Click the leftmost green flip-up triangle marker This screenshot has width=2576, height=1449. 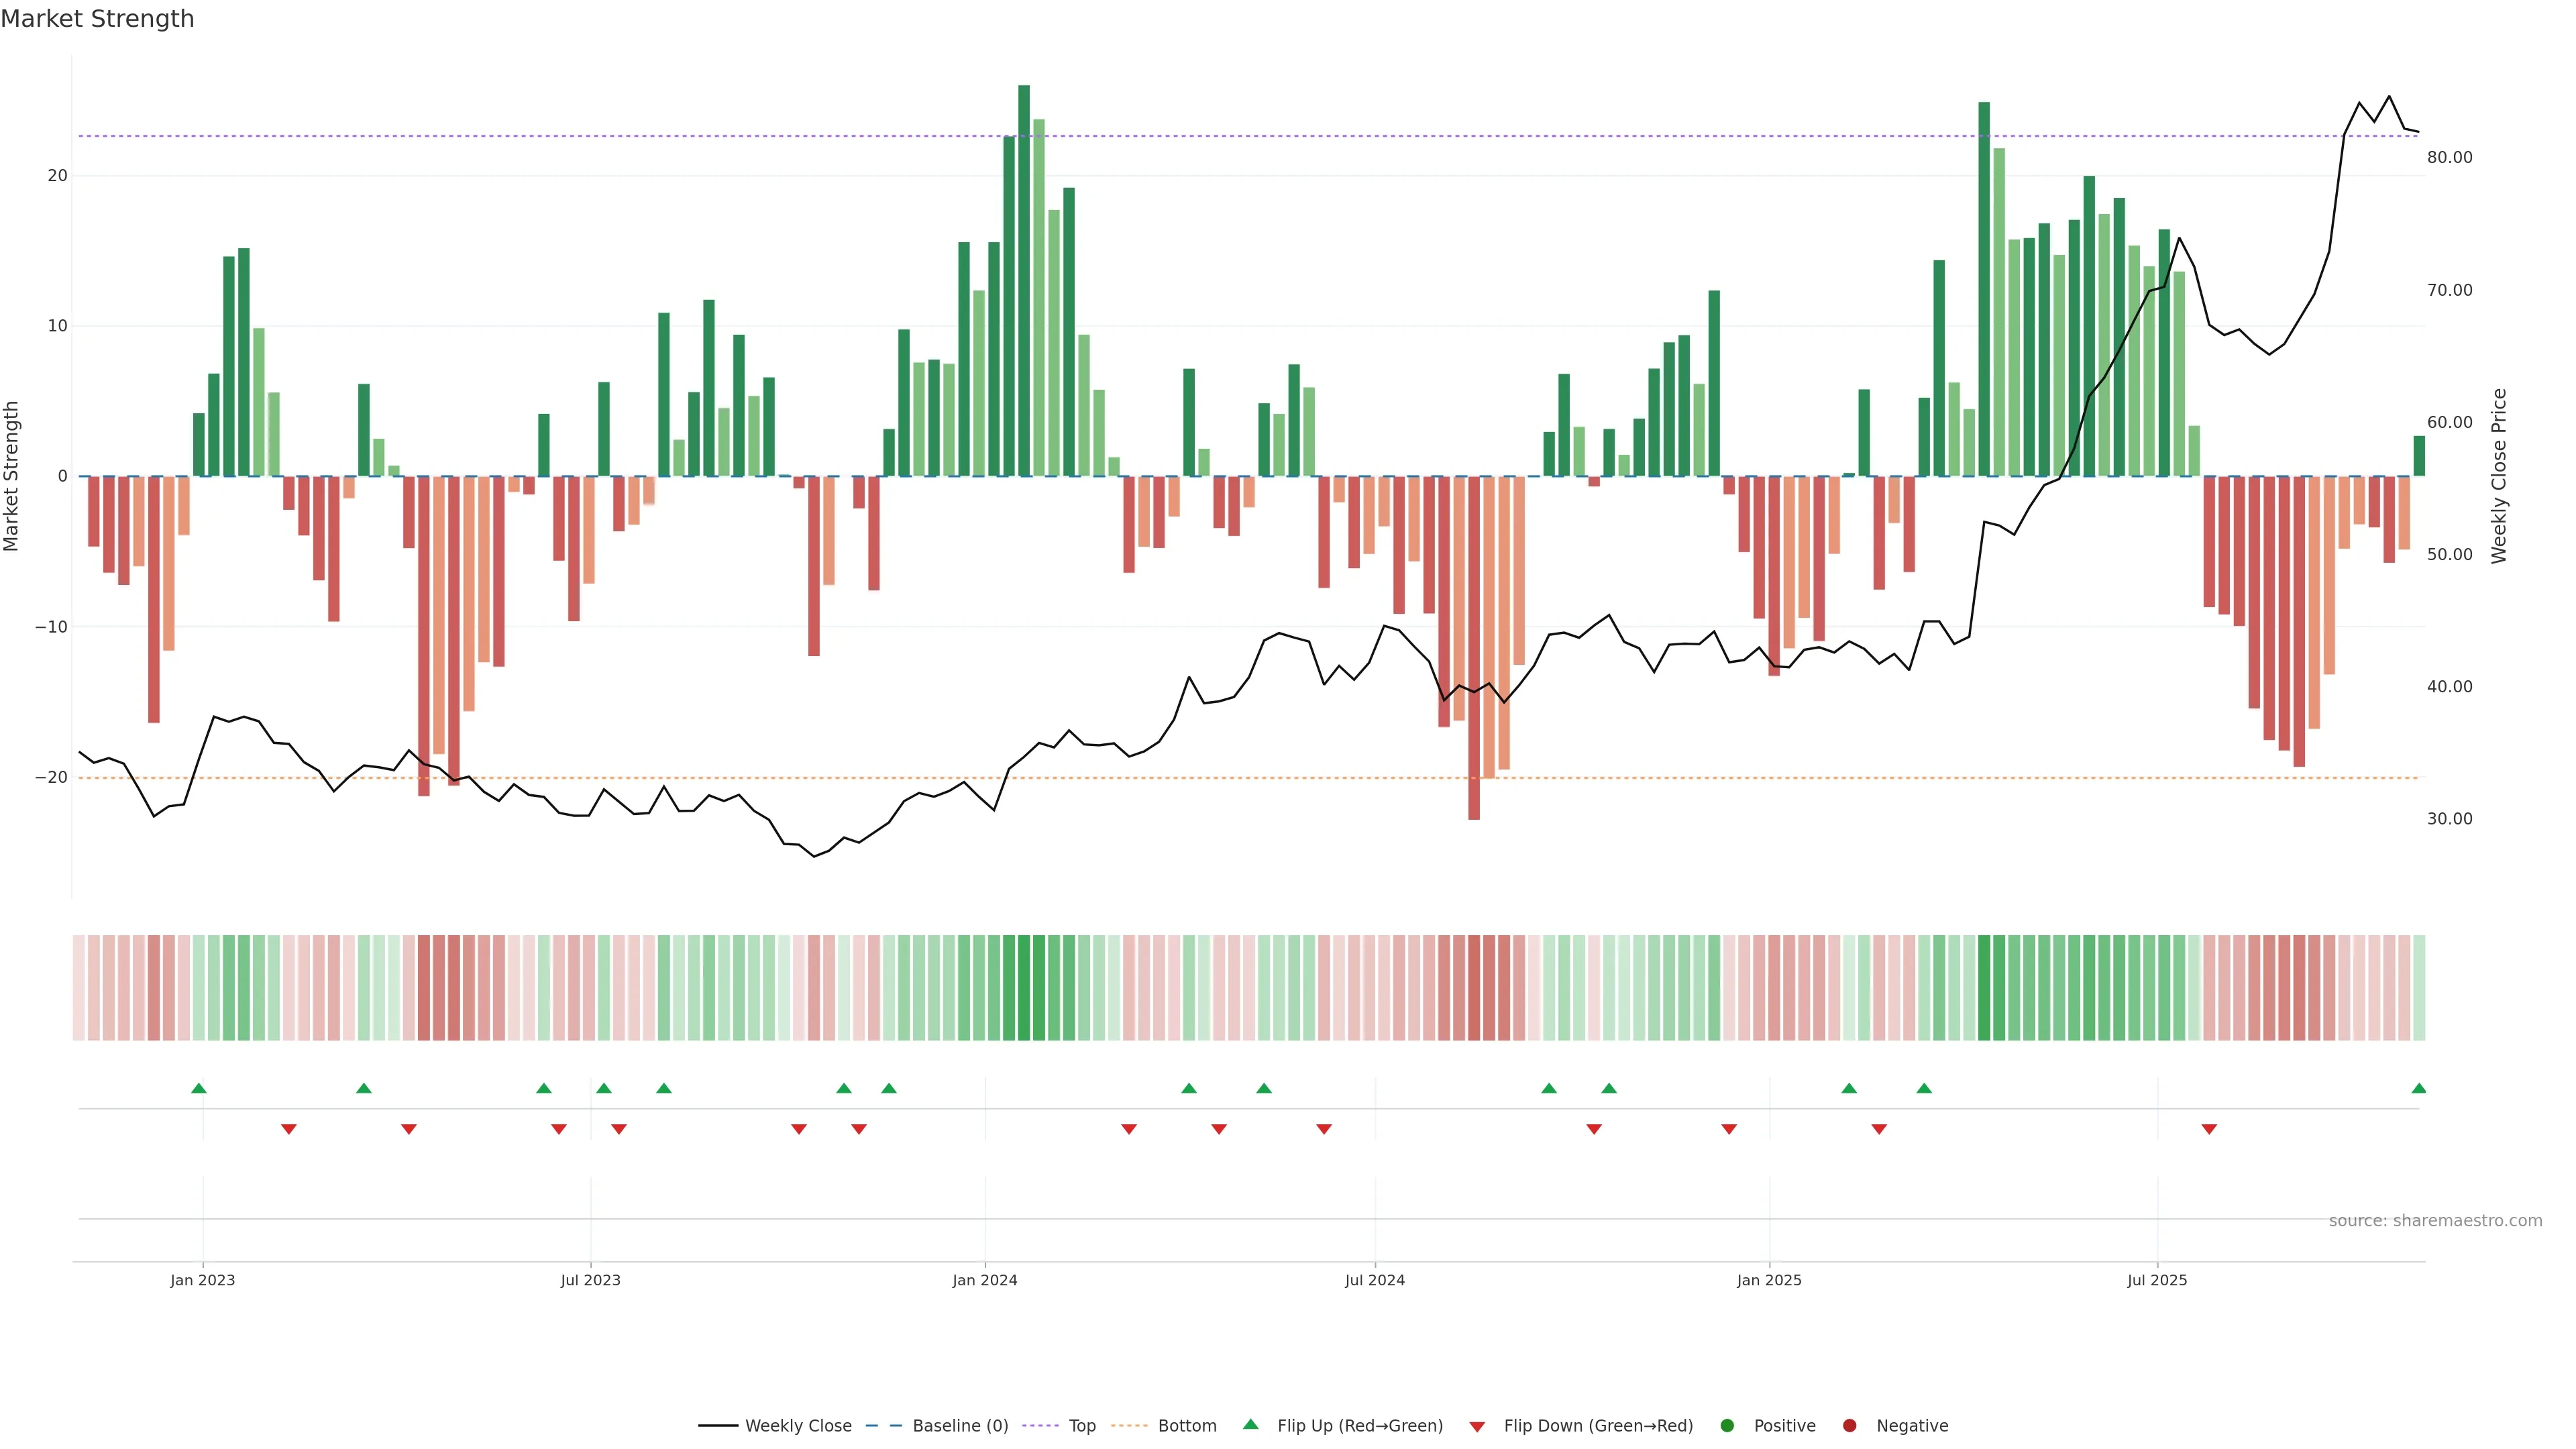pyautogui.click(x=199, y=1088)
